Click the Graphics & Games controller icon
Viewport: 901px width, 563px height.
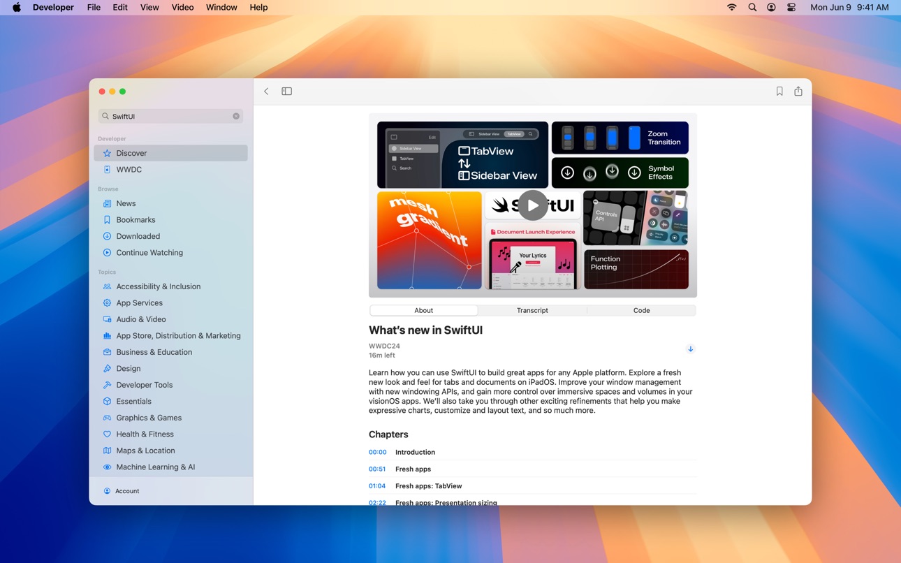tap(107, 418)
